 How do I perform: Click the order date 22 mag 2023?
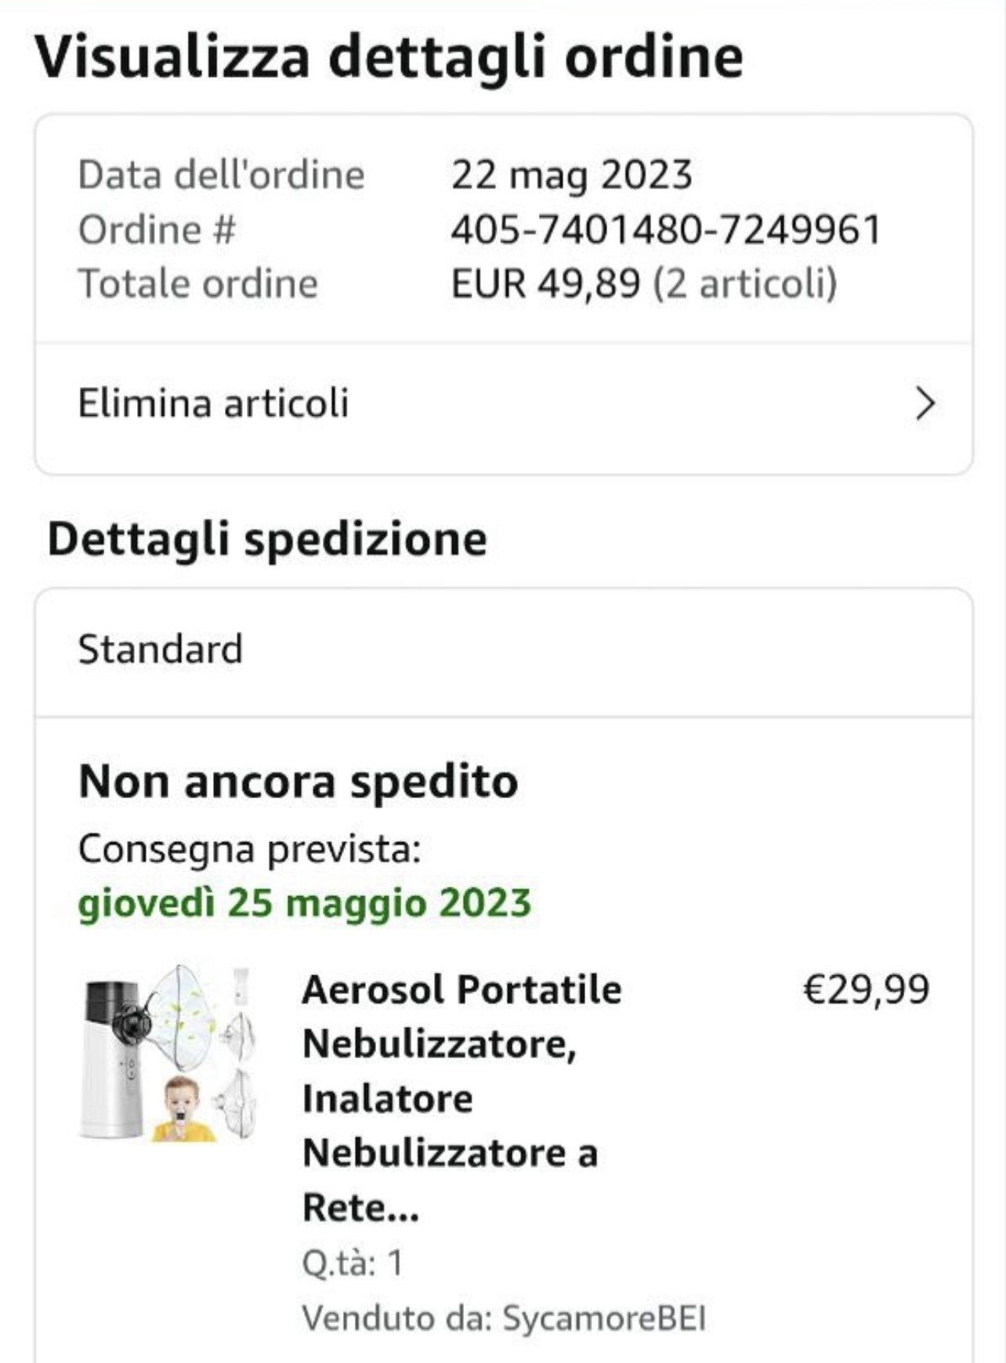tap(571, 175)
